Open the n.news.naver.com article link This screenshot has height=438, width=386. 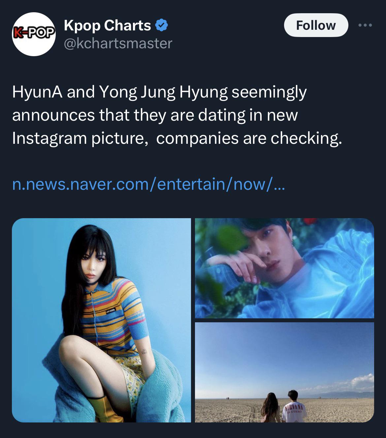tap(148, 184)
